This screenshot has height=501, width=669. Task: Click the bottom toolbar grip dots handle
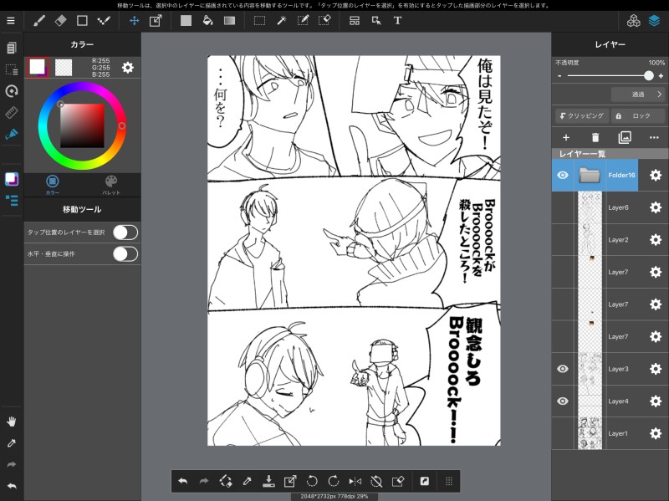pyautogui.click(x=448, y=482)
